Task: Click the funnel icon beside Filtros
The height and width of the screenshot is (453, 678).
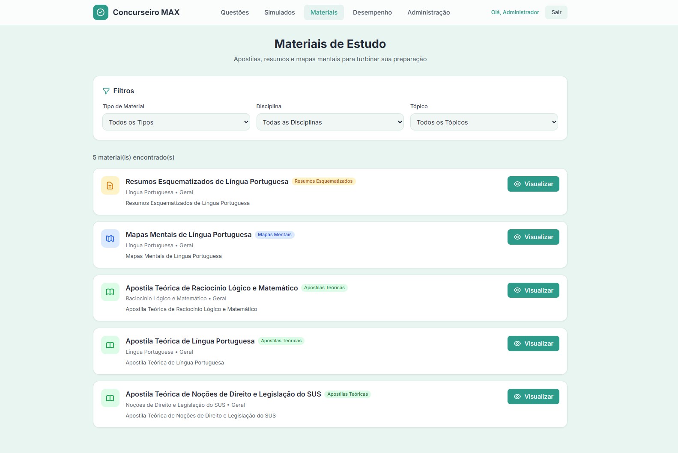Action: point(106,91)
